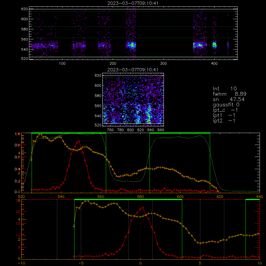266x266 pixels.
Task: Click the 400 tick label under top image
Action: (x=214, y=64)
